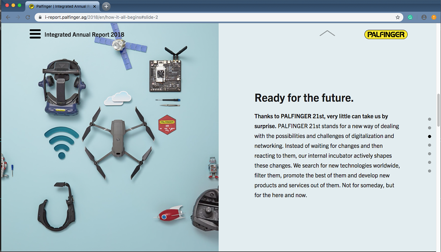Go to previous slide with up chevron
Screen dimensions: 441x252
(x=327, y=33)
